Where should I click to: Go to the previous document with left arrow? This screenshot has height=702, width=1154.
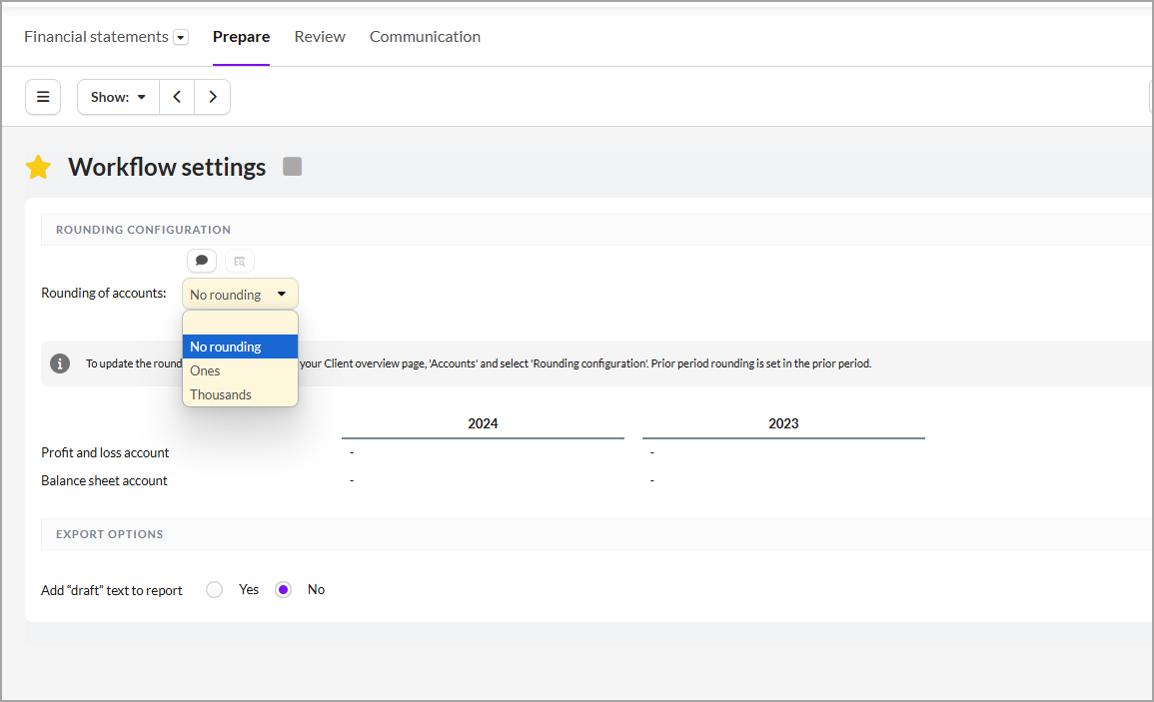tap(177, 97)
